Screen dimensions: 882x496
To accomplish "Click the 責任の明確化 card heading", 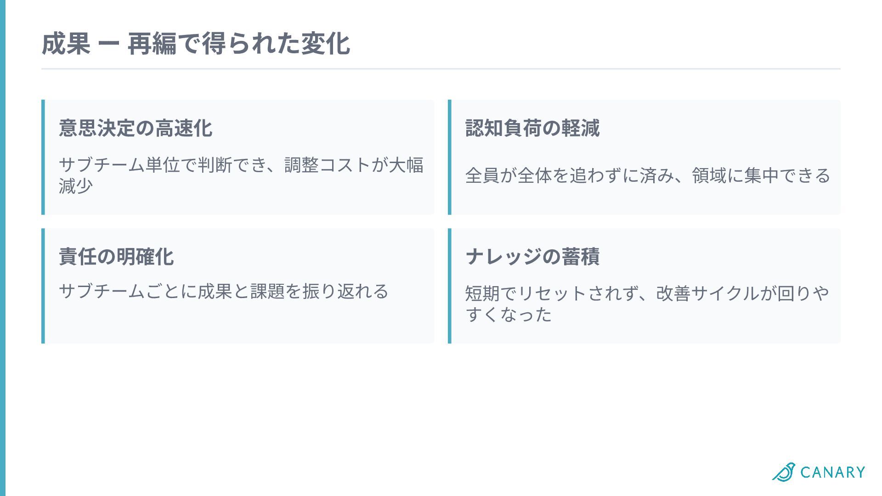I will [x=116, y=257].
